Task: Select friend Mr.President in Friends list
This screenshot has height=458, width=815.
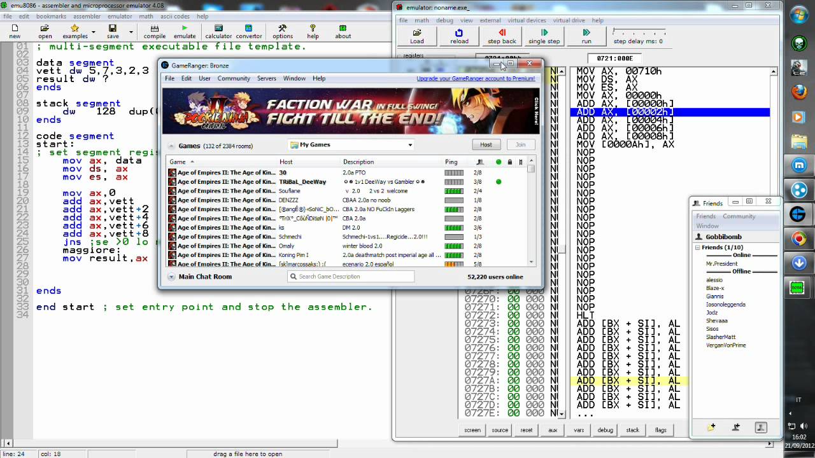Action: click(722, 264)
